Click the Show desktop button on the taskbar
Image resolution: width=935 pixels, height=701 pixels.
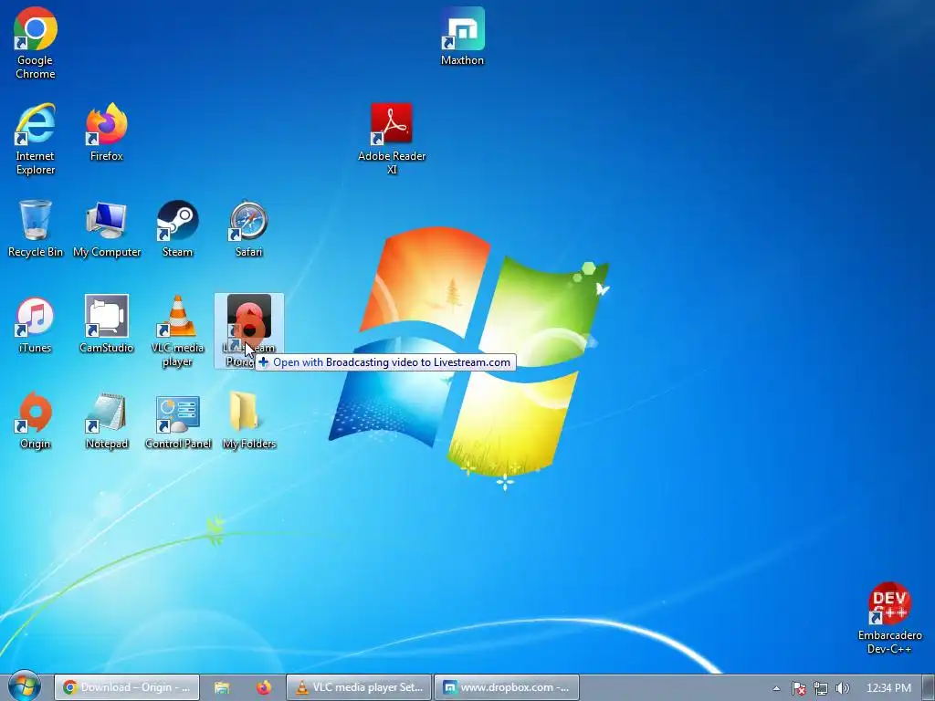pos(929,687)
